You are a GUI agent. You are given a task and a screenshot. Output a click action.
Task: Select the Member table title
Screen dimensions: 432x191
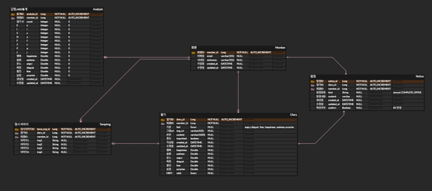tap(280, 48)
